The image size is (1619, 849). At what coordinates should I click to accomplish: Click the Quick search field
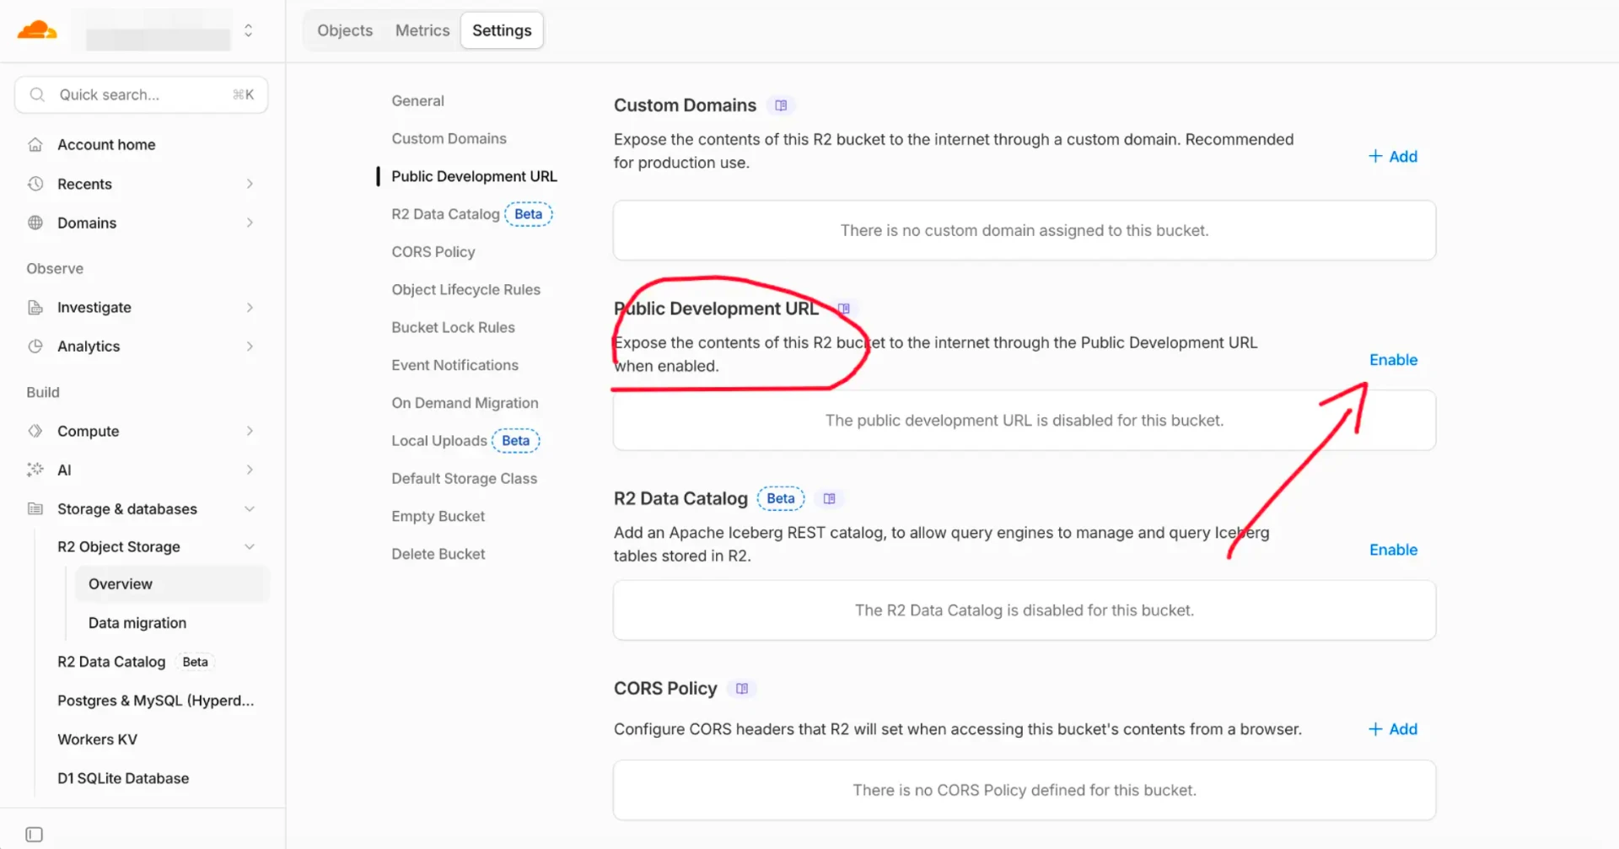pyautogui.click(x=141, y=94)
